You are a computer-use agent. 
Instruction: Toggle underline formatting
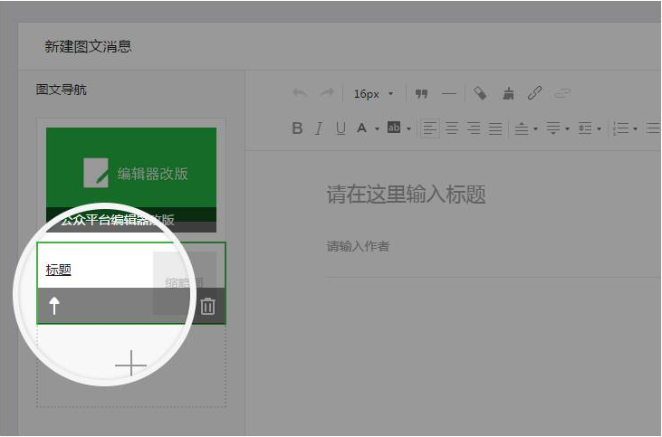tap(341, 128)
